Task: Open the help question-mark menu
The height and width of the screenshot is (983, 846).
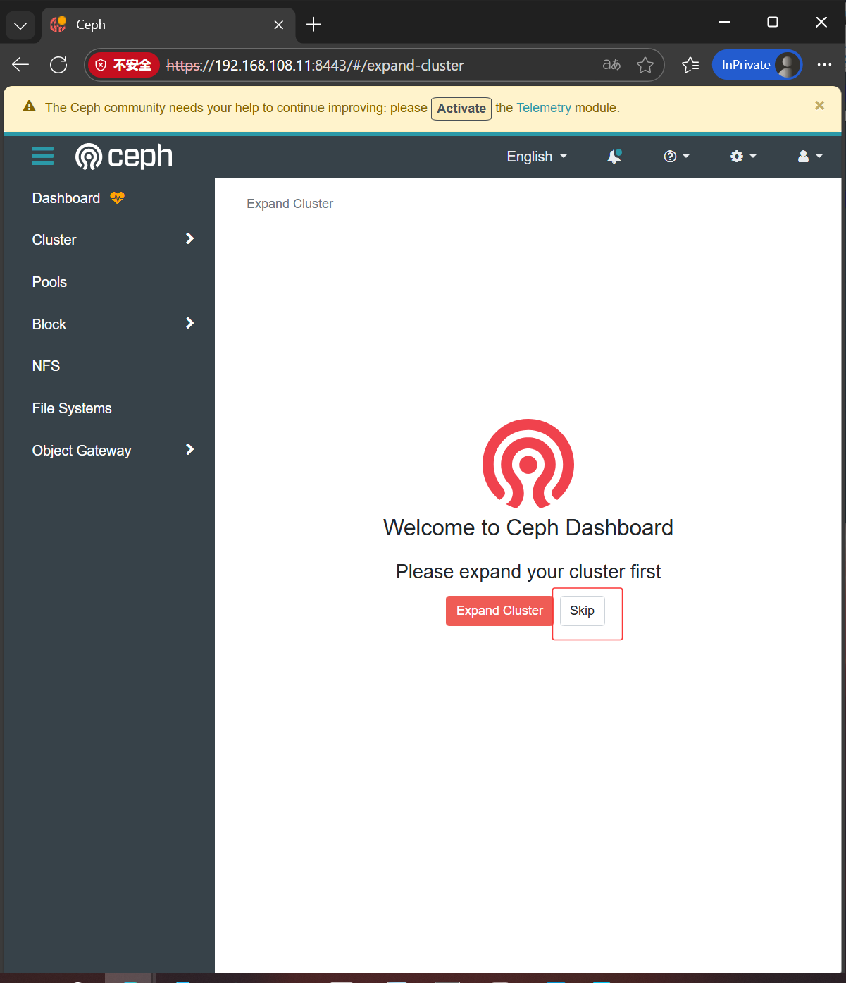Action: (676, 157)
